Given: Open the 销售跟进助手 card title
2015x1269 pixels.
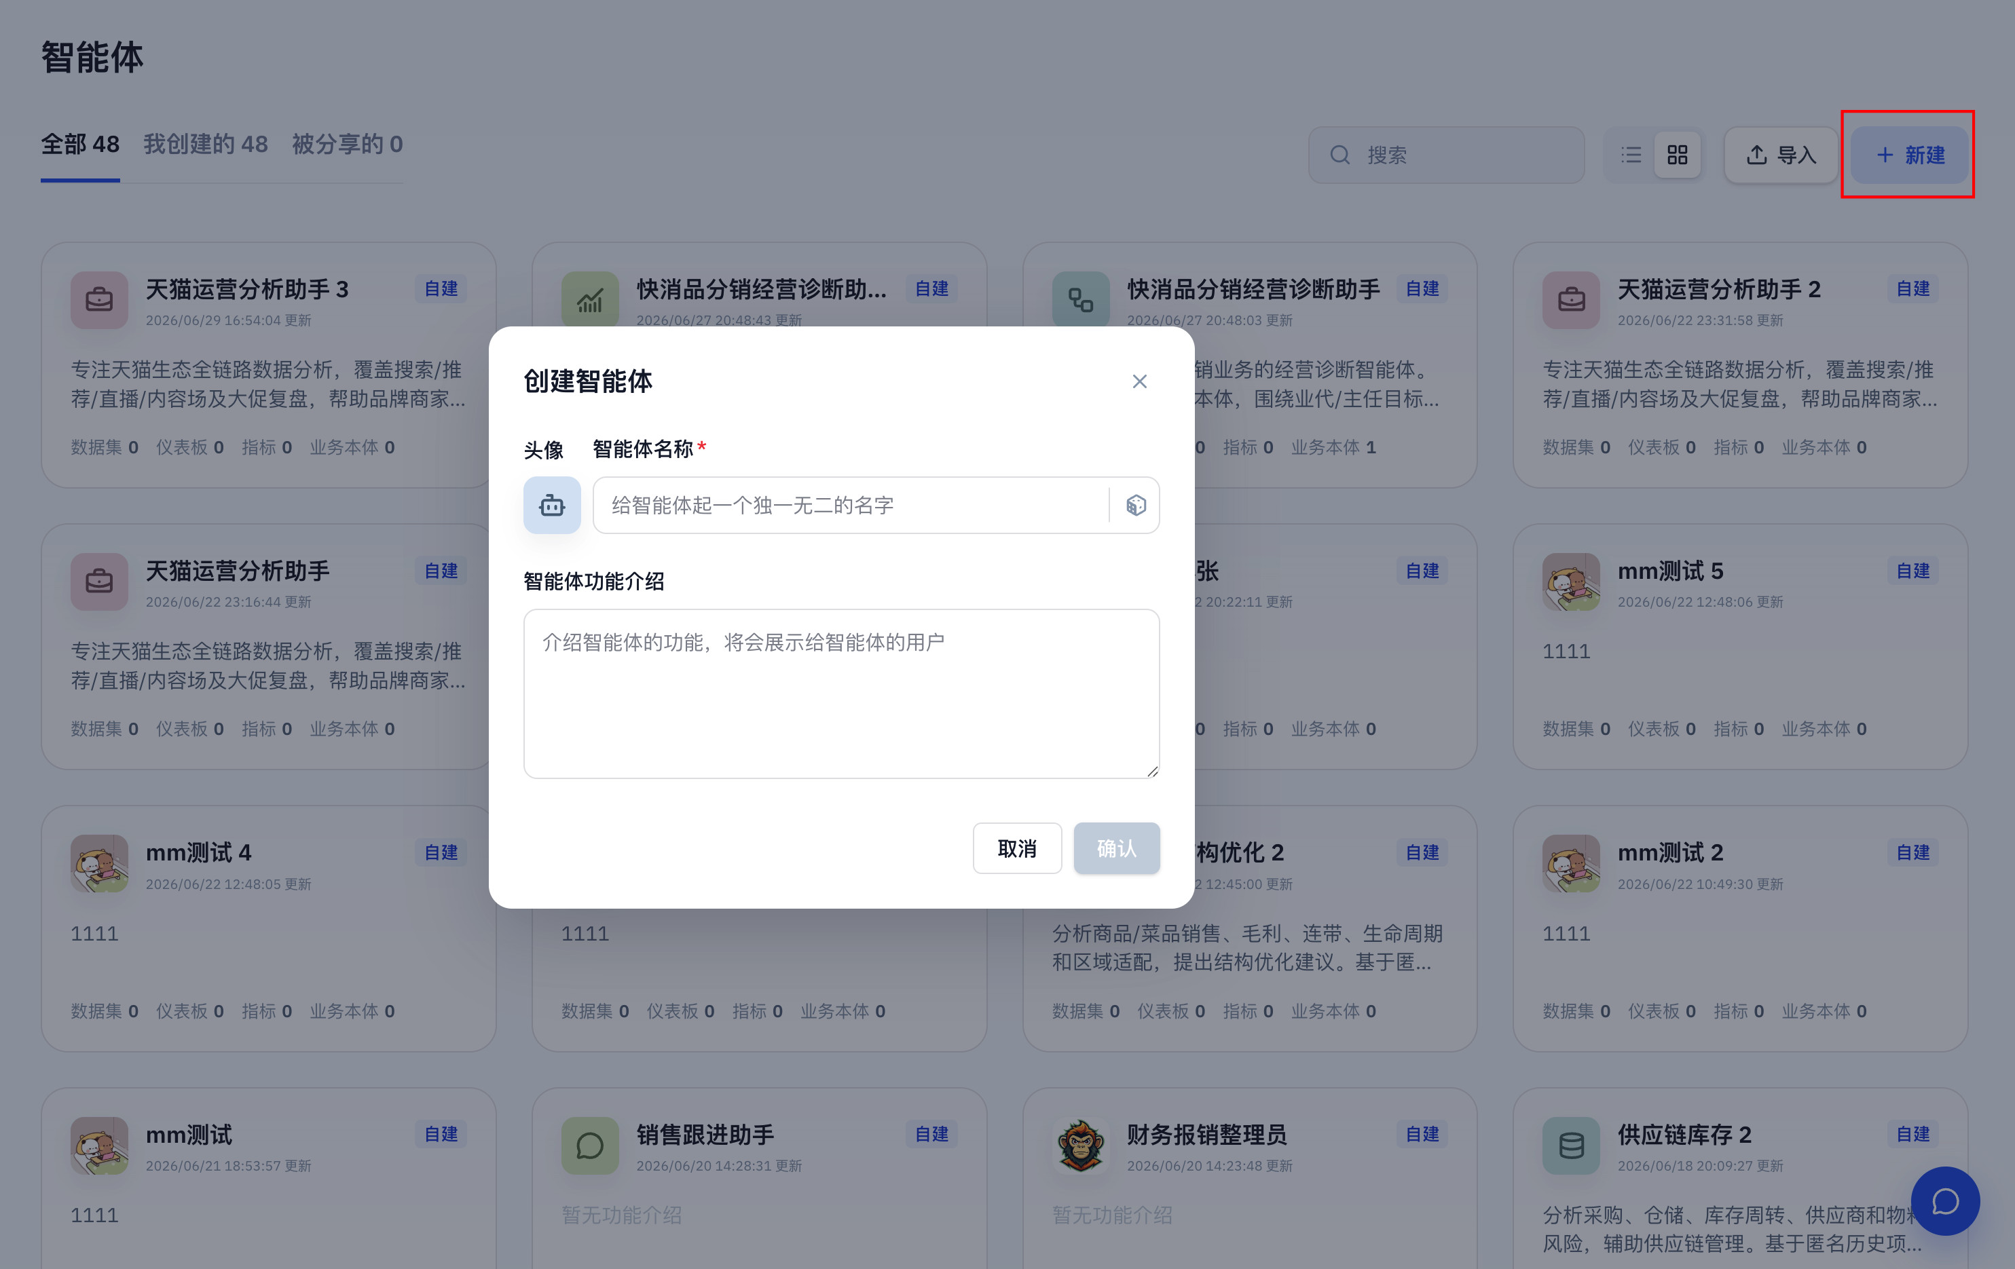Looking at the screenshot, I should 705,1135.
